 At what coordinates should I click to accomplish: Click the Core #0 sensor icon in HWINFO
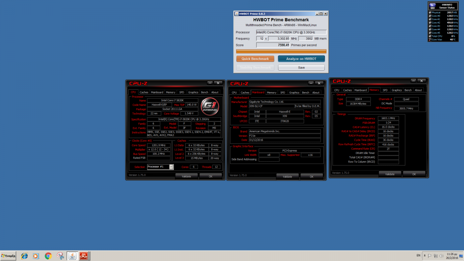pyautogui.click(x=430, y=16)
